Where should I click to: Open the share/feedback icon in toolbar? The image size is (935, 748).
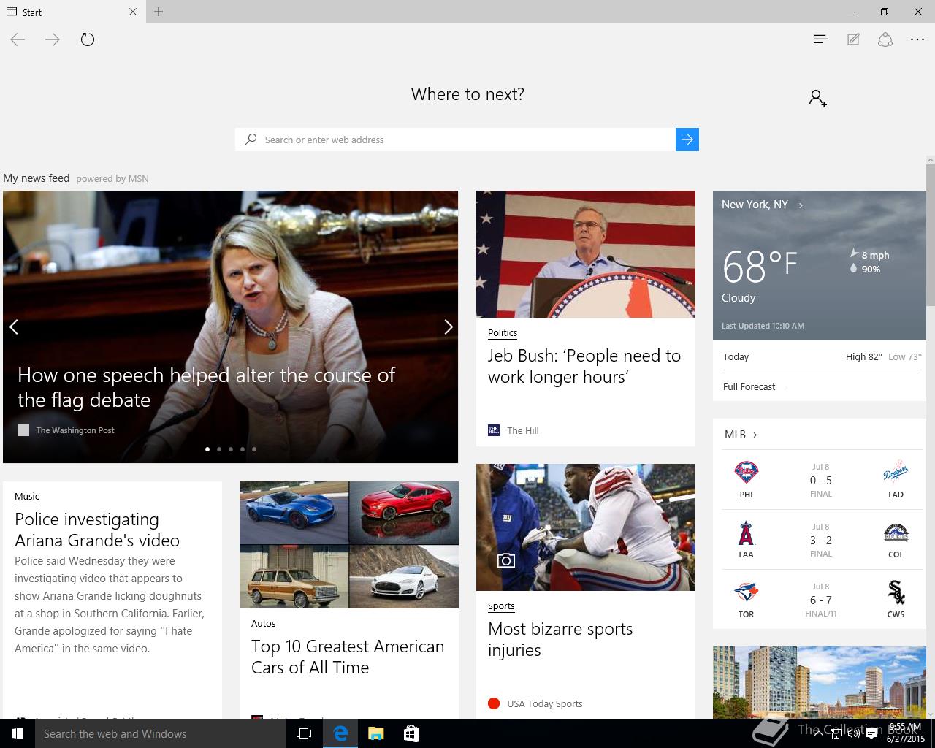(885, 39)
